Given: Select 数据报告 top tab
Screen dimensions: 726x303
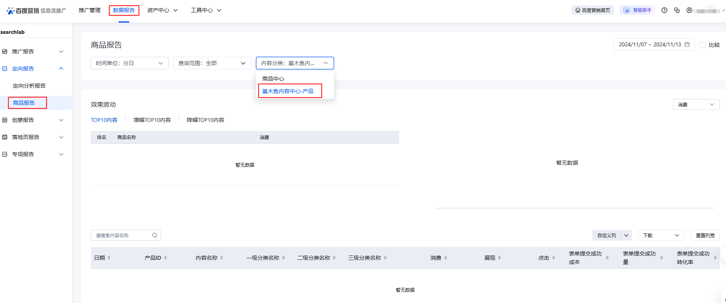Looking at the screenshot, I should (124, 10).
